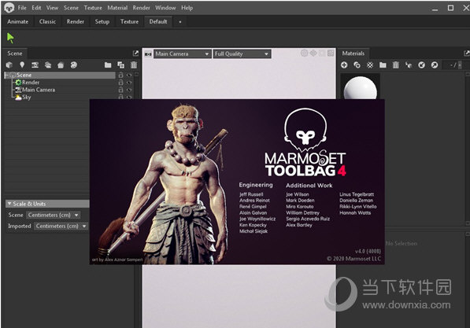Open the materials folder icon
The height and width of the screenshot is (328, 470).
pyautogui.click(x=383, y=65)
